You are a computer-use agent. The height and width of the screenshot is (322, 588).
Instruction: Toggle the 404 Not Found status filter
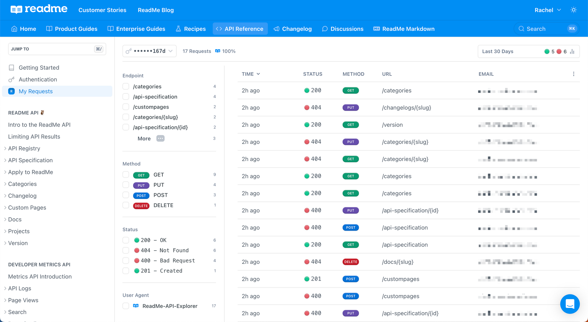pos(126,250)
